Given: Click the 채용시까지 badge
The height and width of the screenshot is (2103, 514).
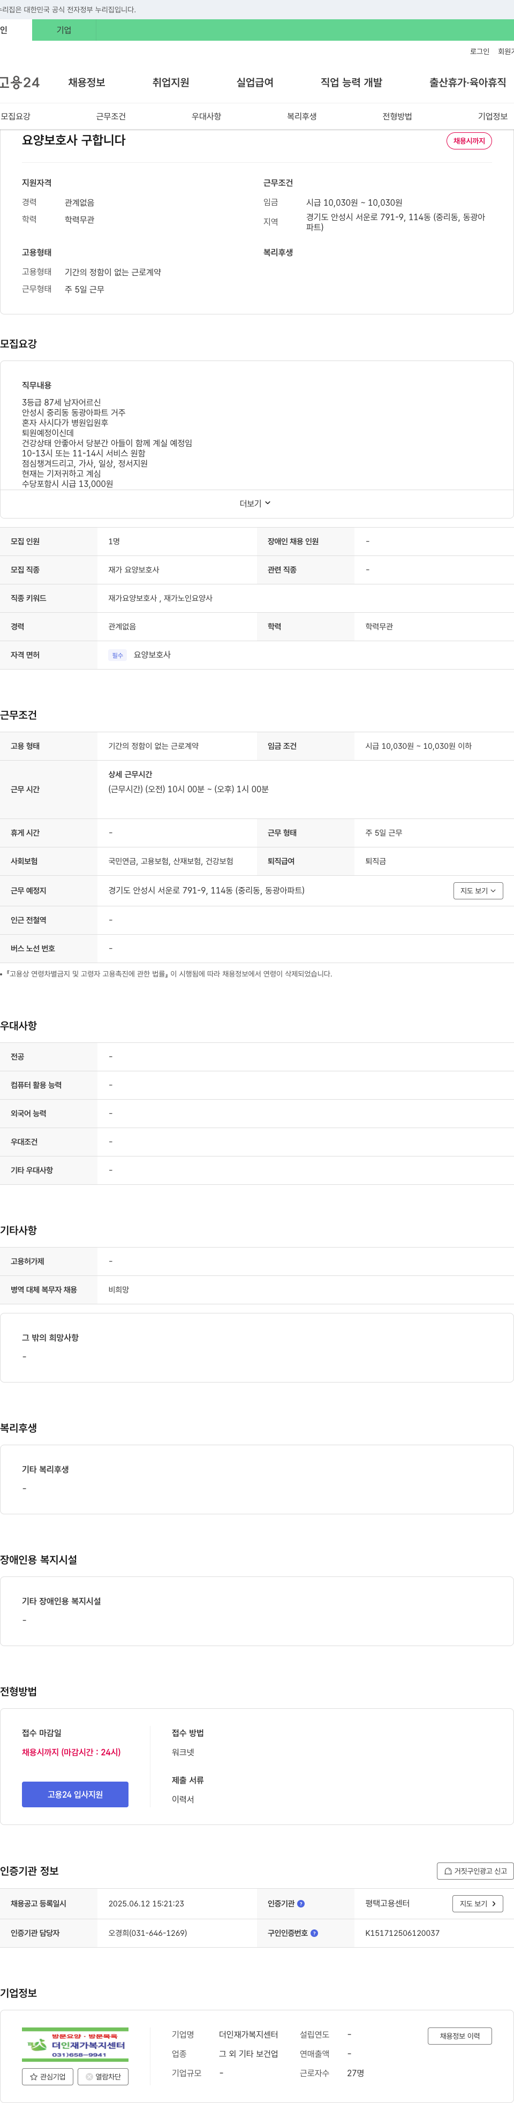Looking at the screenshot, I should [x=469, y=140].
